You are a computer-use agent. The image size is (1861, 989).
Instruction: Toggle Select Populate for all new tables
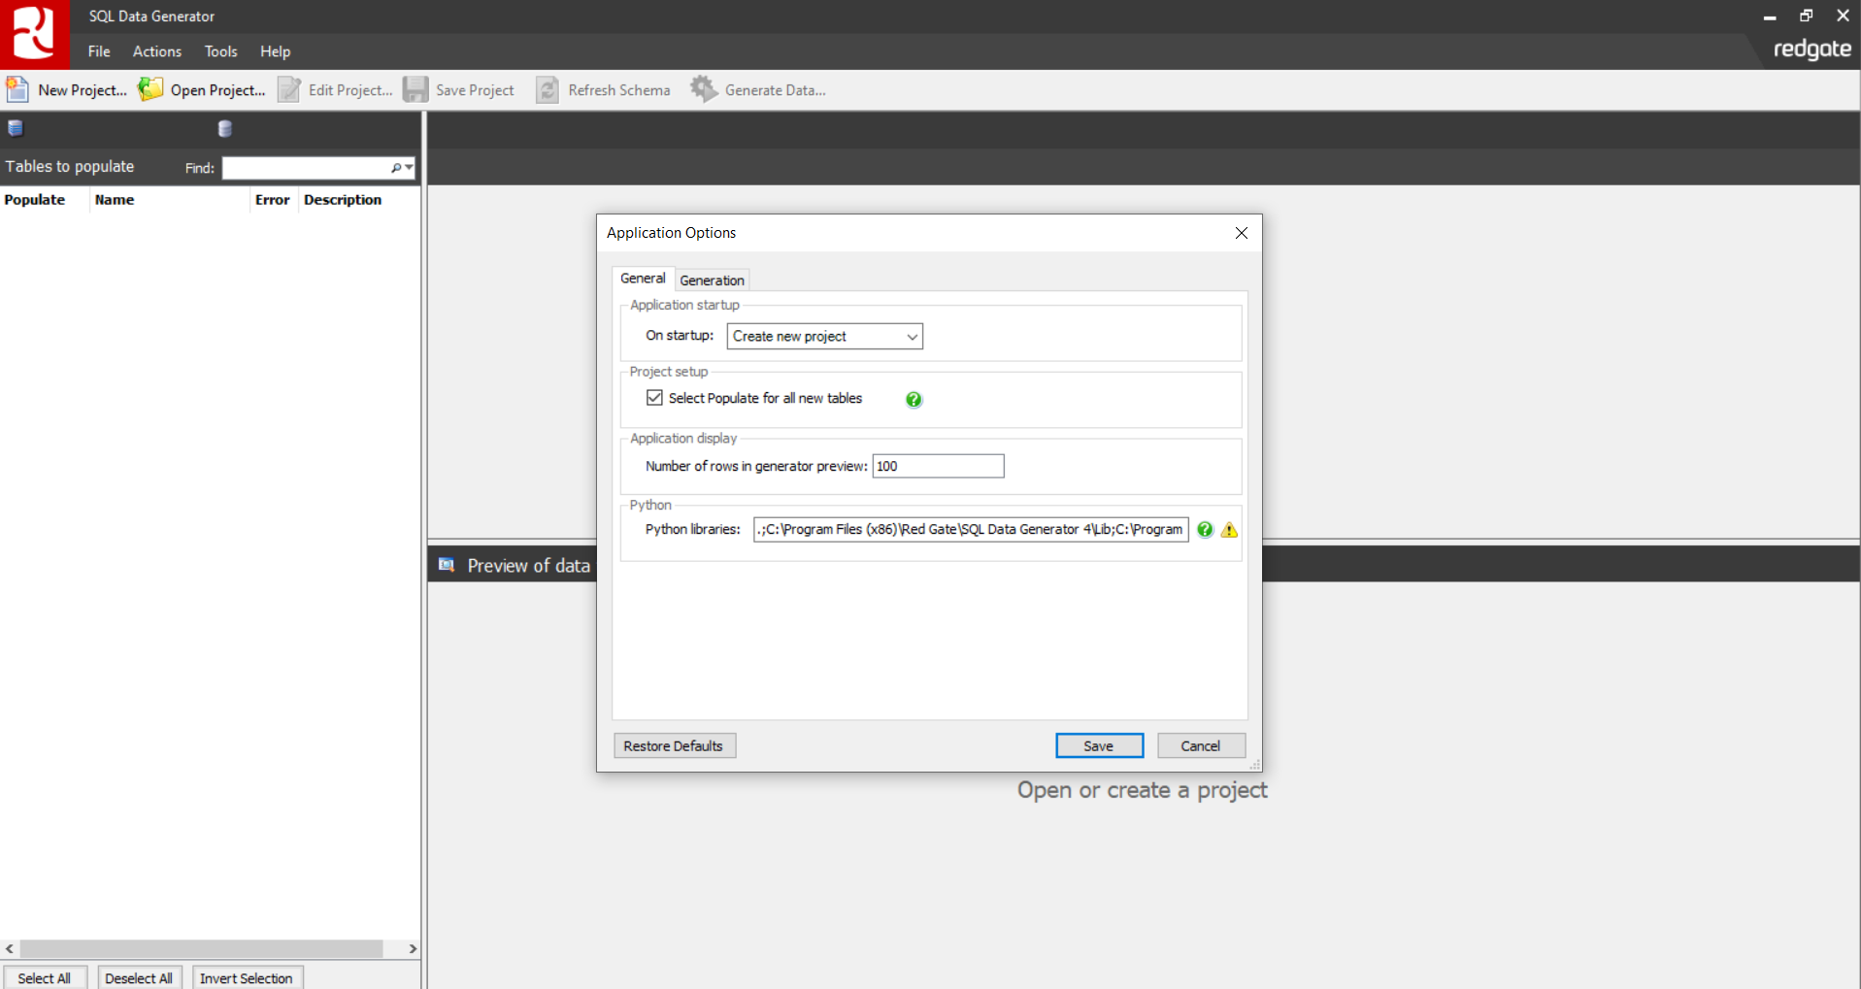coord(654,398)
